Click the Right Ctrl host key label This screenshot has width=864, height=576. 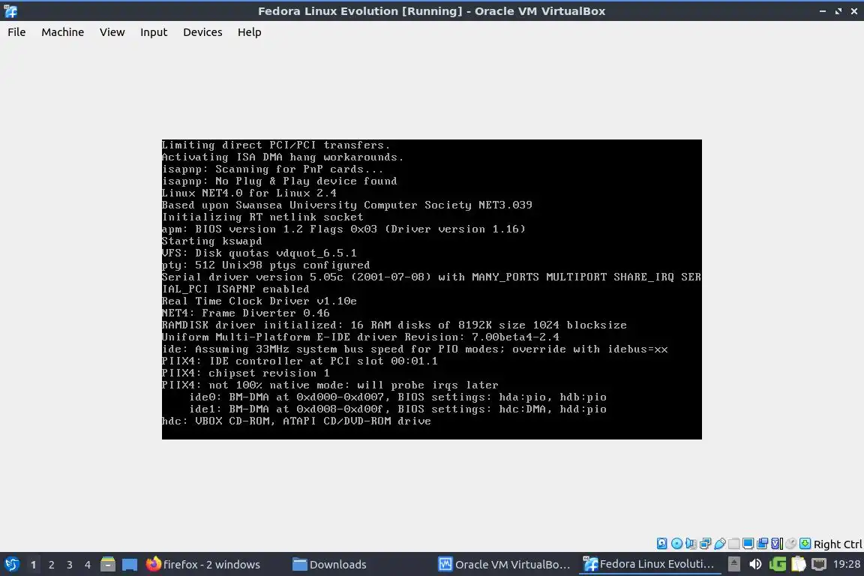838,544
